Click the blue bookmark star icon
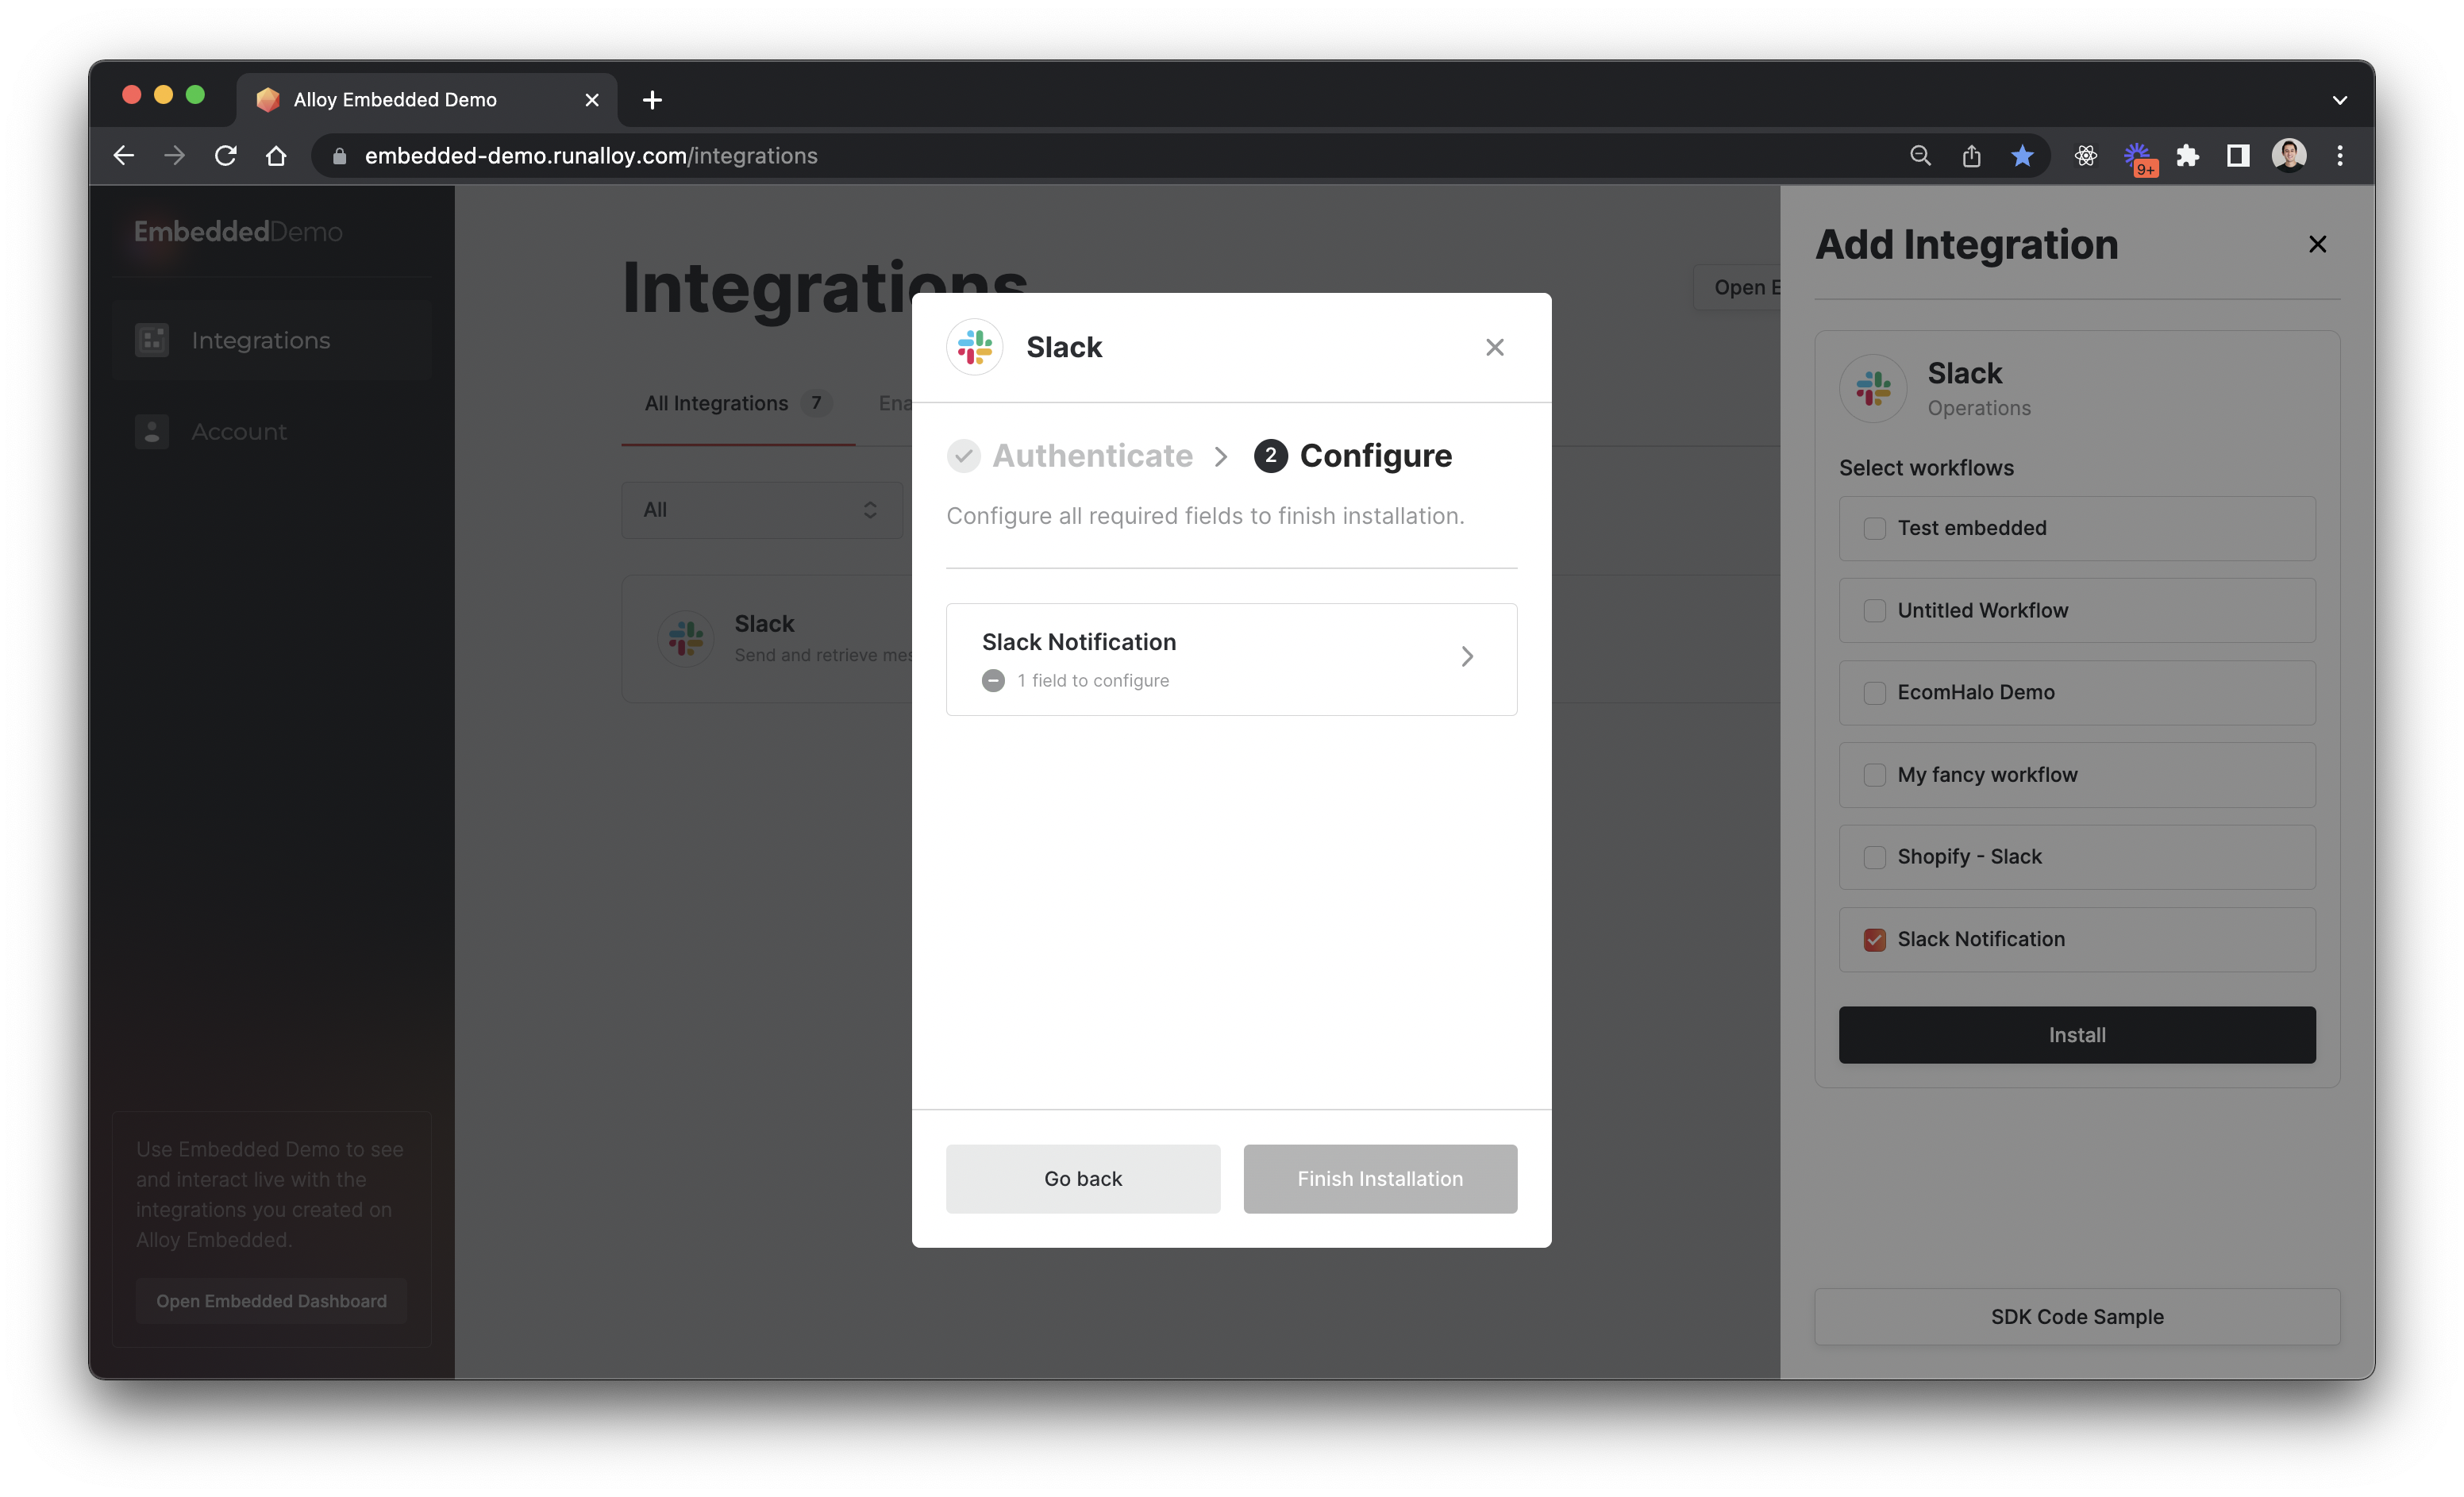The width and height of the screenshot is (2464, 1497). [2022, 155]
